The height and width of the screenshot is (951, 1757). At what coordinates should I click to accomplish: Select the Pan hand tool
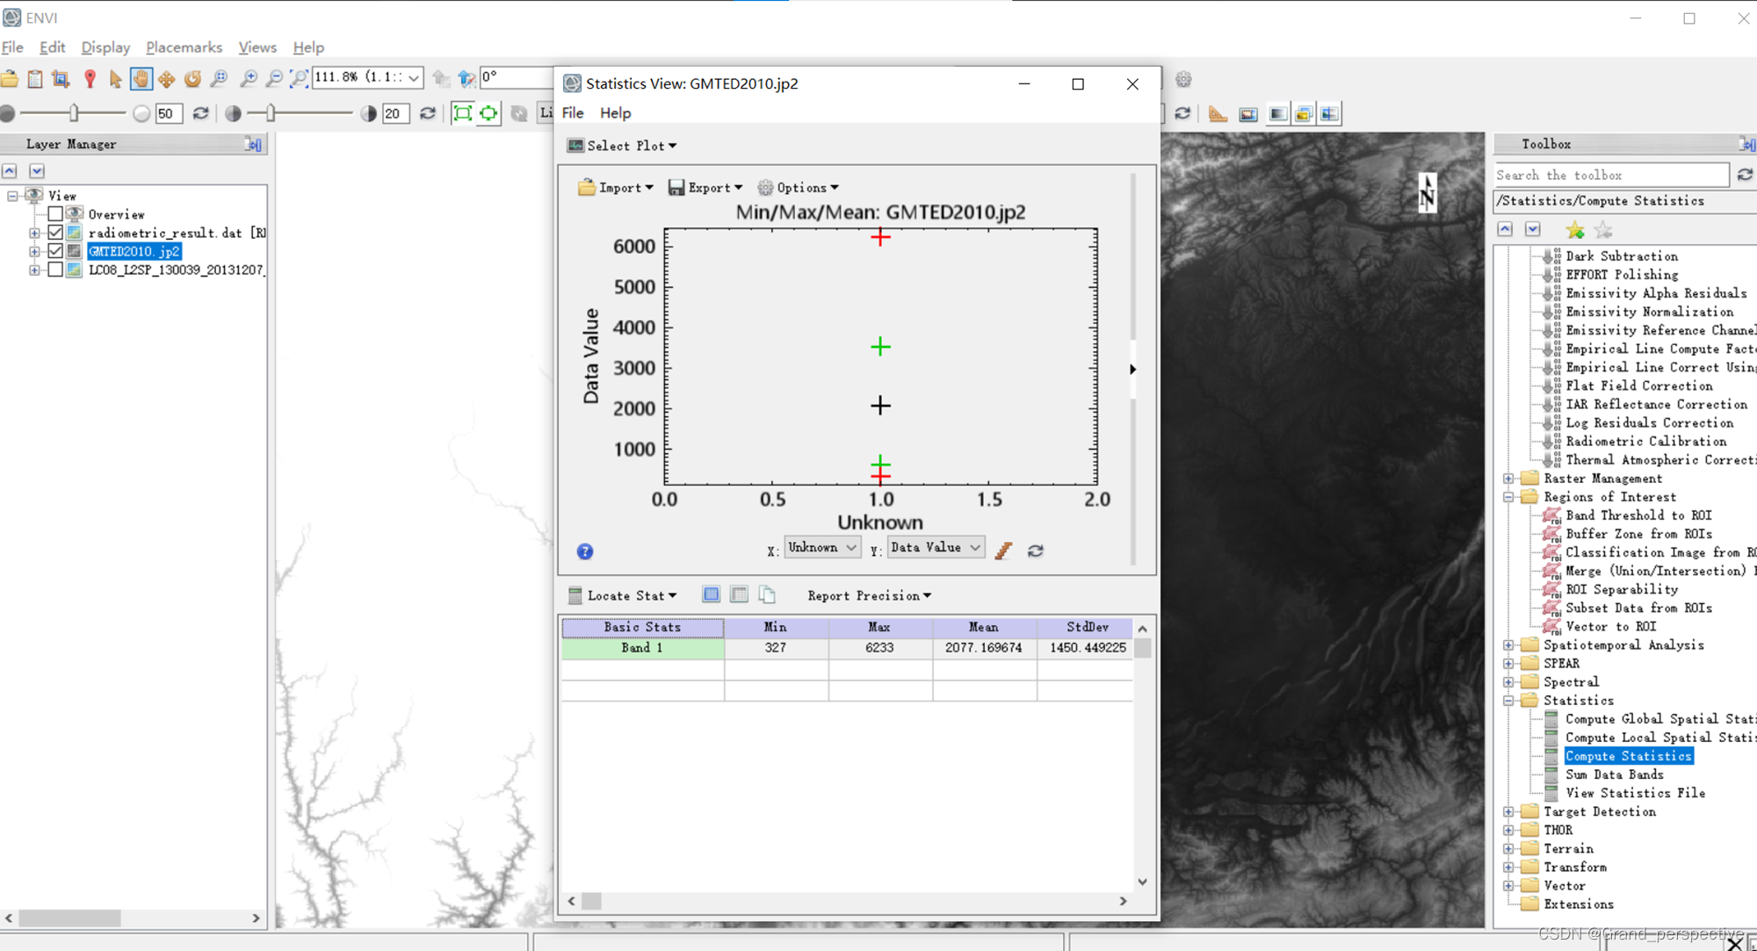coord(141,79)
